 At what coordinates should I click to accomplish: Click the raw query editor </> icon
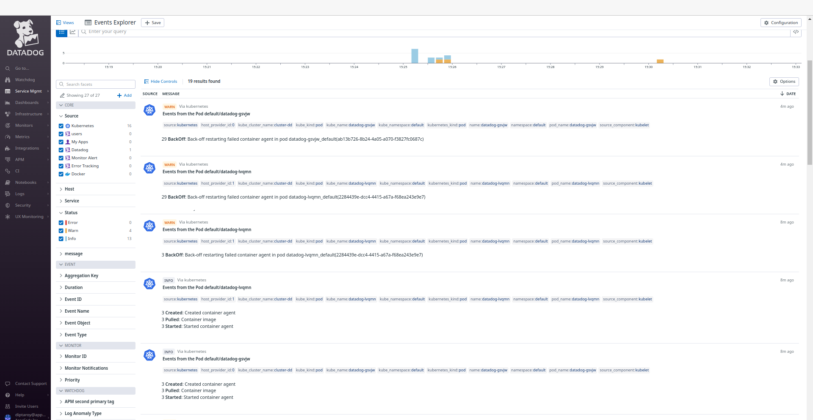click(796, 32)
